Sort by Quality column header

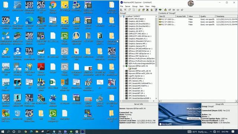click(x=208, y=16)
